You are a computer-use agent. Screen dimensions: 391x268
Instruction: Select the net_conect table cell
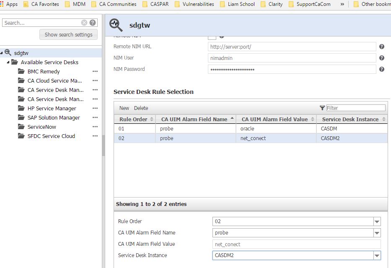pos(276,138)
